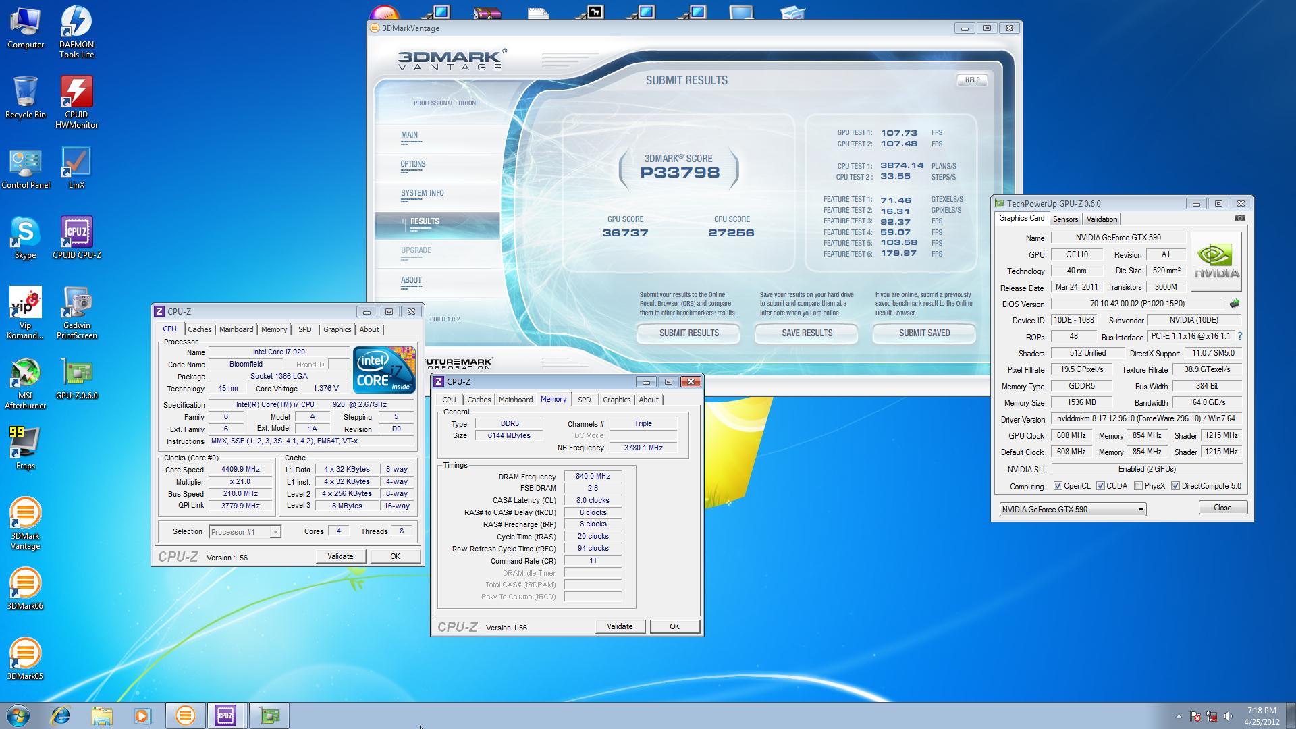Click the CPU-Z taskbar button

click(x=225, y=715)
